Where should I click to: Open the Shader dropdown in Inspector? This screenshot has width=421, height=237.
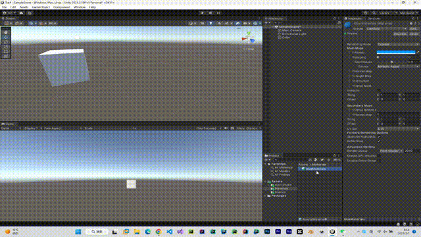point(386,29)
